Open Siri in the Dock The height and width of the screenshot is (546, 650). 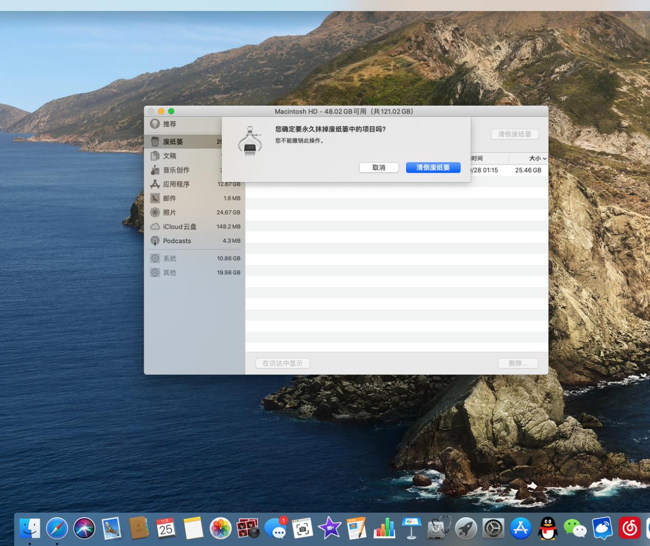pos(84,528)
